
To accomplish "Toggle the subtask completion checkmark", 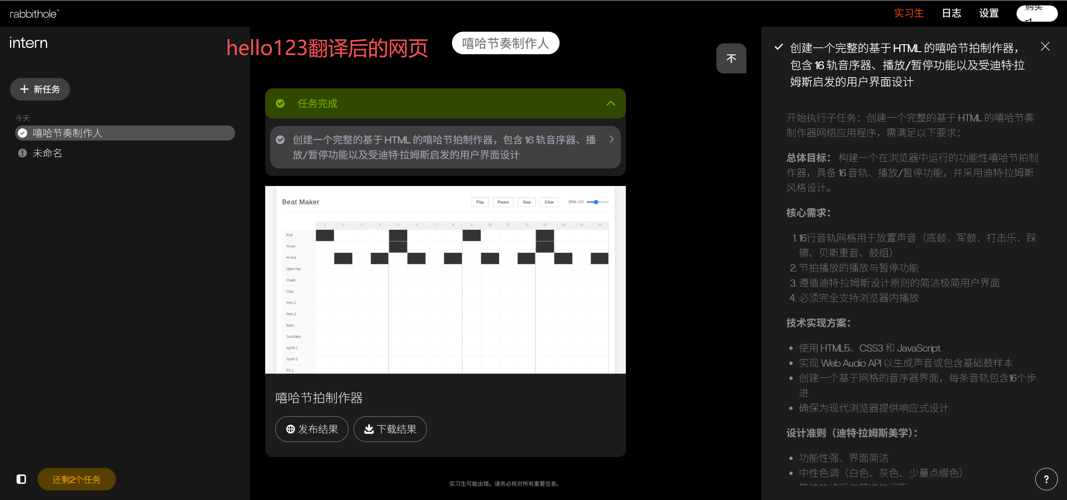I will tap(280, 139).
